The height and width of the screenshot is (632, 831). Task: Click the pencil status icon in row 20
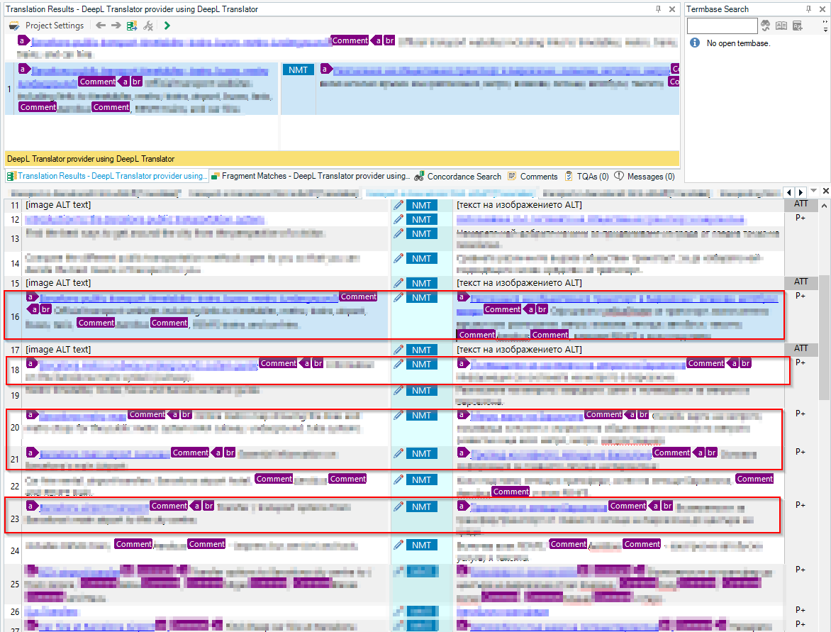click(x=398, y=415)
